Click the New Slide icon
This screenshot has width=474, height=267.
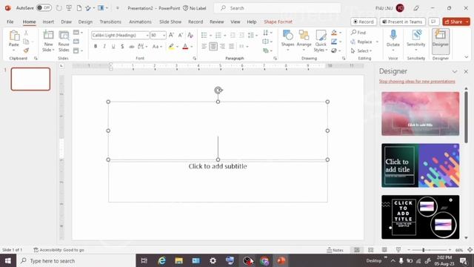48,36
